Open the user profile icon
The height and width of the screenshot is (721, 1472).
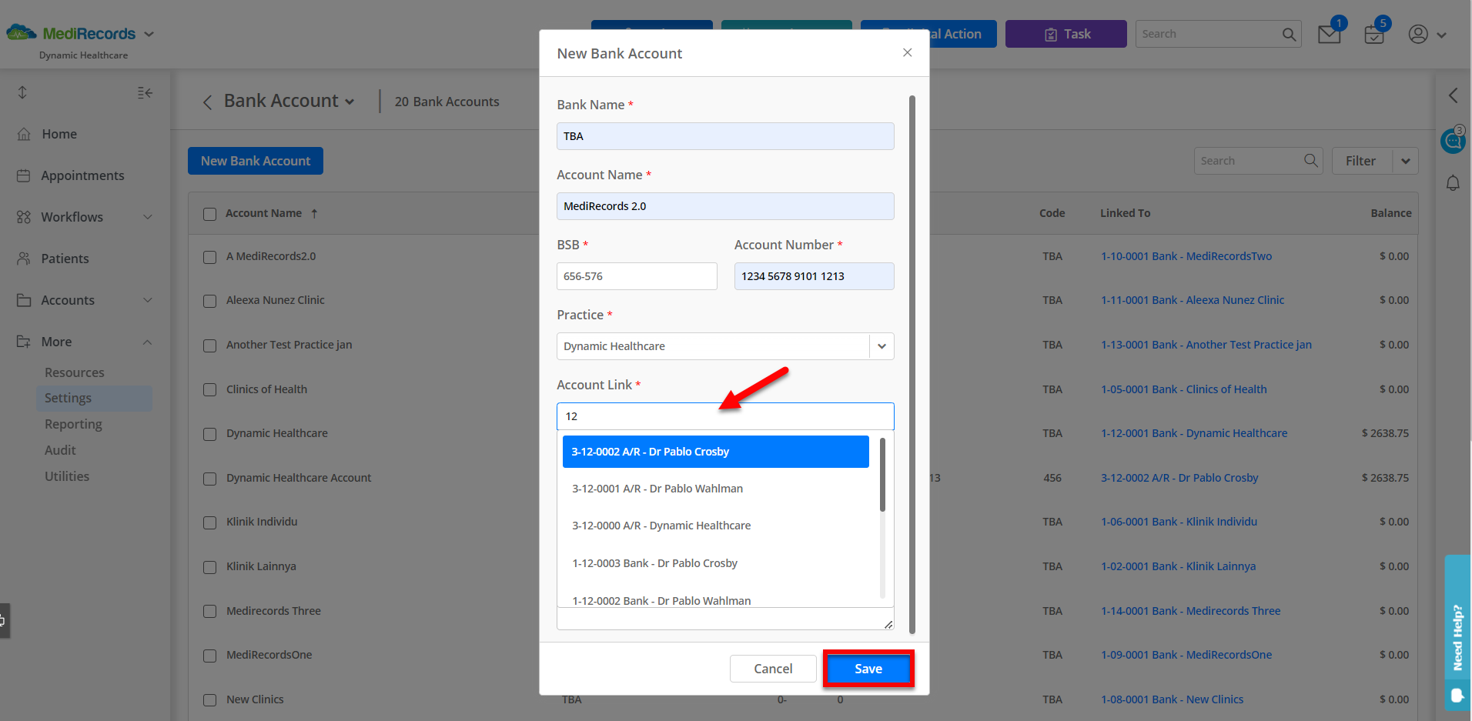pyautogui.click(x=1418, y=34)
